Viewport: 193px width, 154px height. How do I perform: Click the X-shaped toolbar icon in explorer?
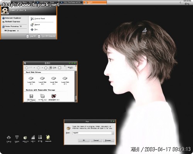[x=59, y=68]
